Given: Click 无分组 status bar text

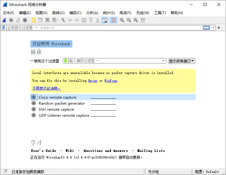Looking at the screenshot, I should click(x=153, y=172).
